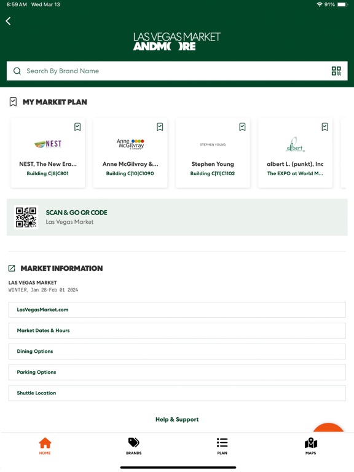Open the Stephen Young logo
The width and height of the screenshot is (354, 472).
pos(213,144)
